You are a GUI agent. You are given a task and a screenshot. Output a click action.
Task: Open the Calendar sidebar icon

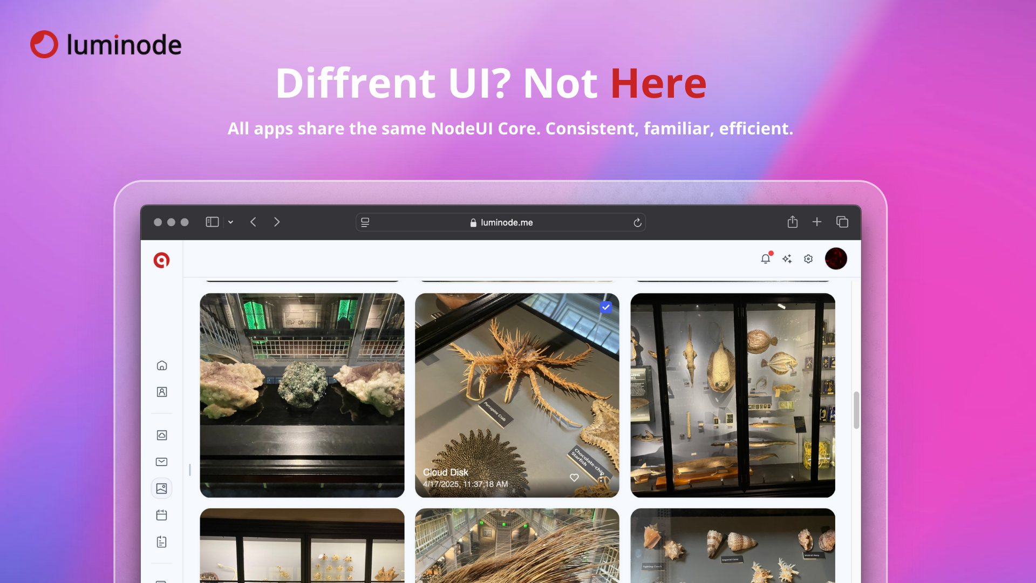click(162, 516)
